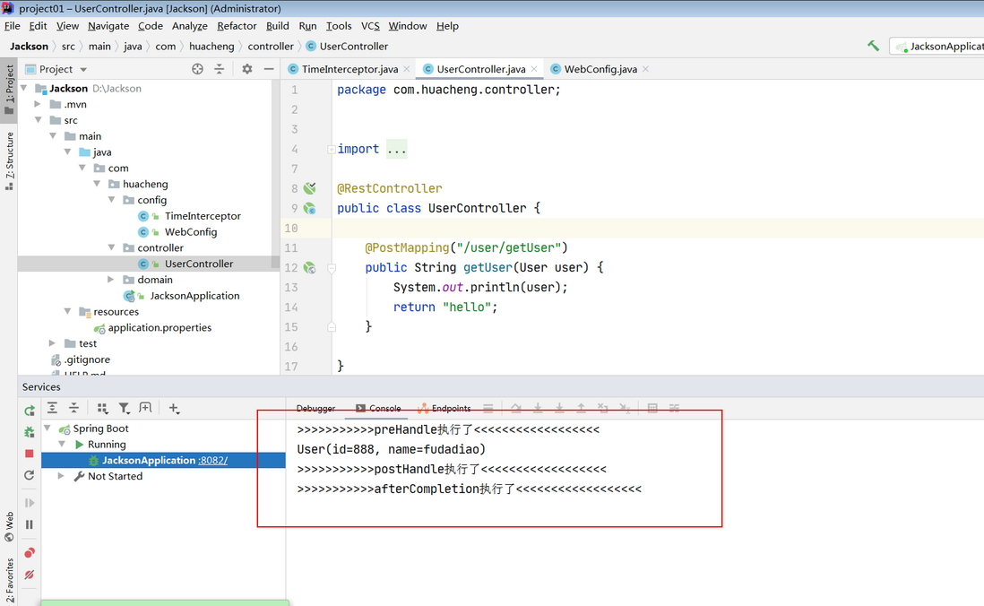Close the UserController.java tab
The image size is (984, 606).
click(x=534, y=69)
